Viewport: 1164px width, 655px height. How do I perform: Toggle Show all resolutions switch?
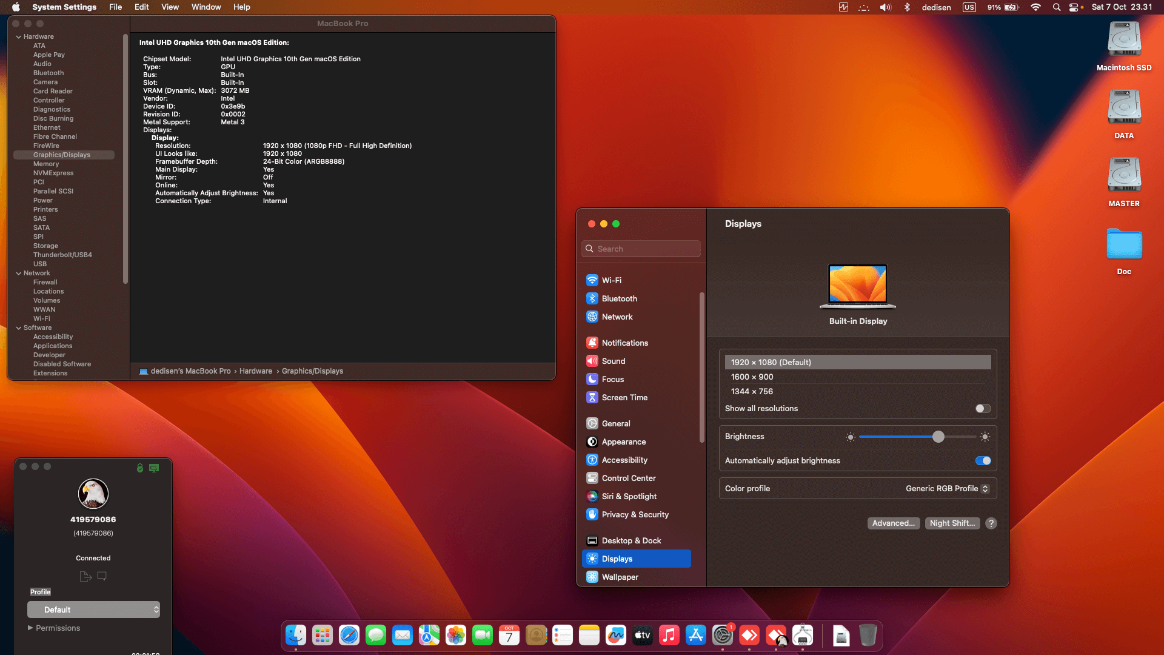tap(983, 409)
